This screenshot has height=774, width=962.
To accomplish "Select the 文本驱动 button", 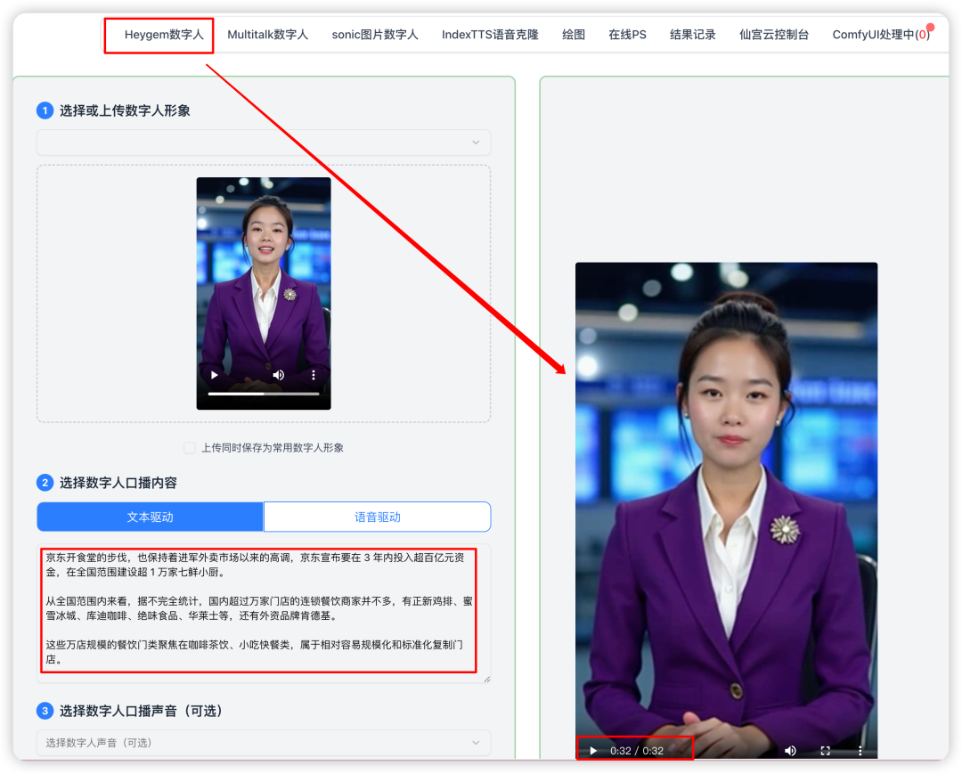I will [150, 517].
